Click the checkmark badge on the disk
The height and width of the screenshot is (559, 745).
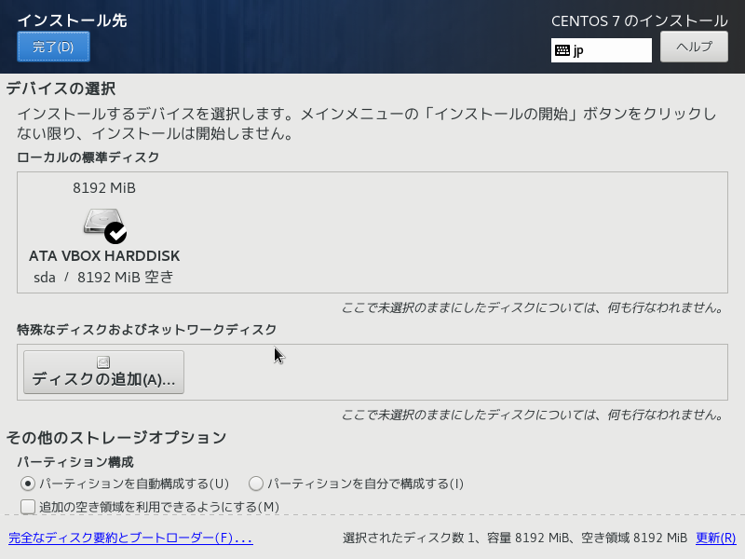pyautogui.click(x=115, y=233)
